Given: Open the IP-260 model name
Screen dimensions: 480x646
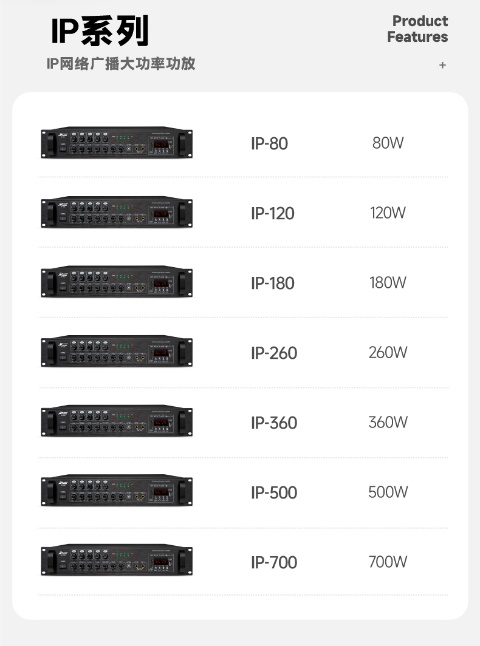Looking at the screenshot, I should click(x=274, y=353).
